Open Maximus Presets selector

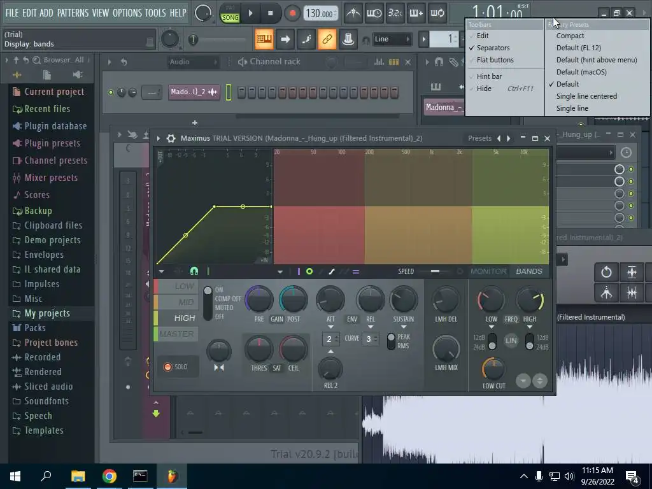(x=479, y=138)
